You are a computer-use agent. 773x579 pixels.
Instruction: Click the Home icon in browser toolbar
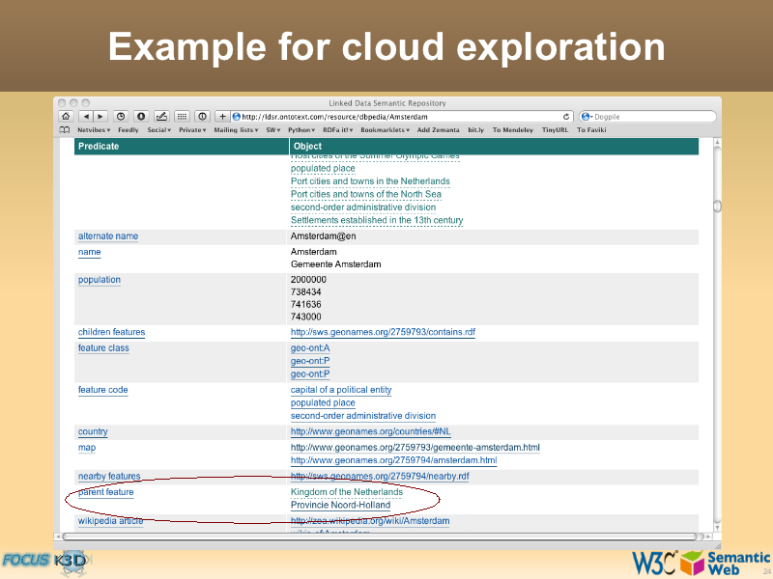pos(66,117)
